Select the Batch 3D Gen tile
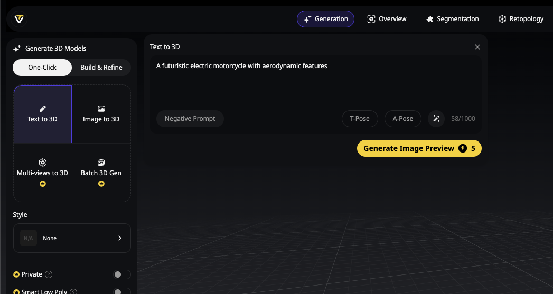Viewport: 553px width, 294px height. click(x=101, y=173)
